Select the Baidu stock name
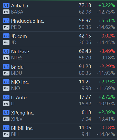 pos(17,67)
